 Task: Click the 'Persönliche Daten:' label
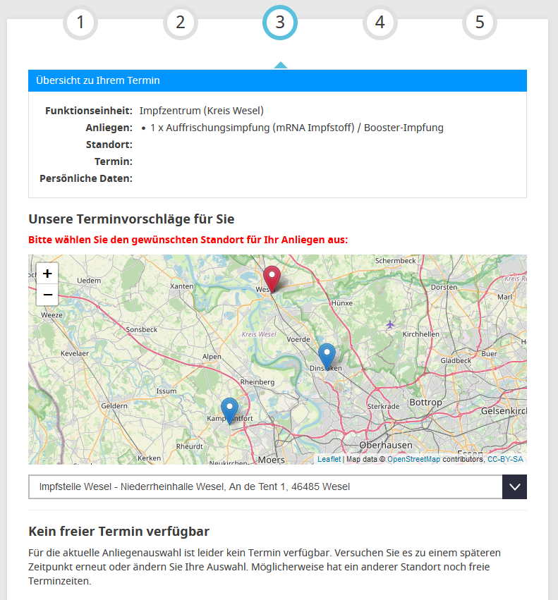86,178
